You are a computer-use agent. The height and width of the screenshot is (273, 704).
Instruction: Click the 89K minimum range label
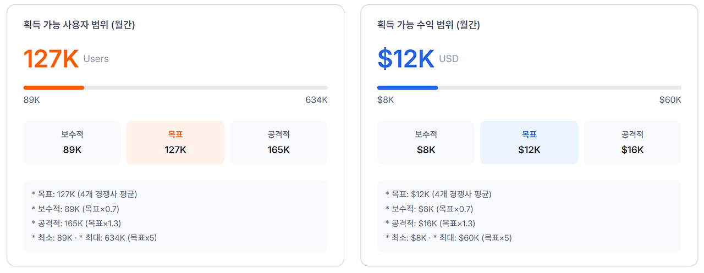point(32,100)
